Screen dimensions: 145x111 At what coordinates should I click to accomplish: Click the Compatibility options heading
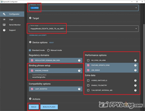pos(40,84)
